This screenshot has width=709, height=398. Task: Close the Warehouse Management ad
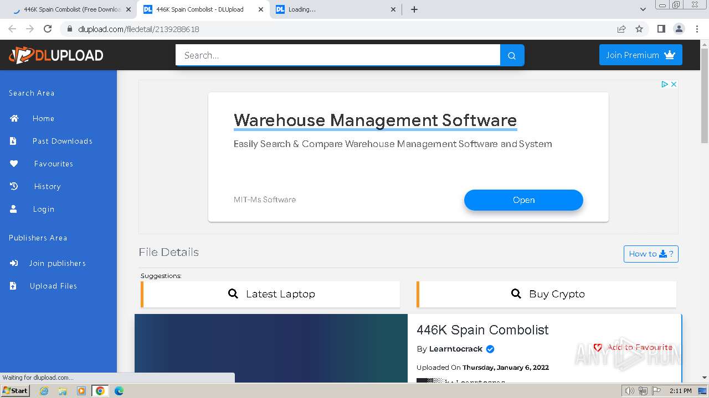coord(674,84)
